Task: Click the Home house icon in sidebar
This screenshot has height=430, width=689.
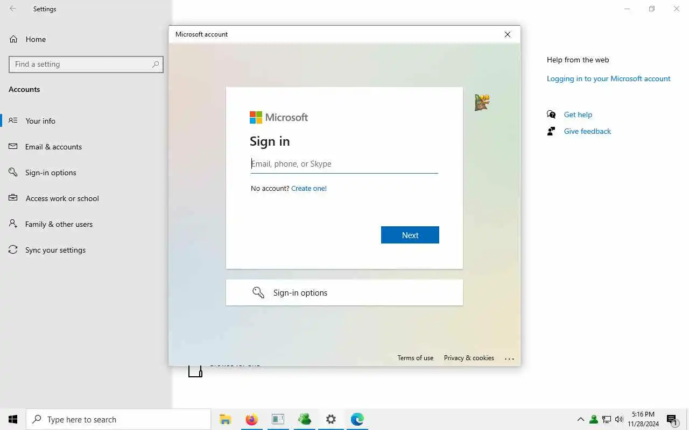Action: click(x=13, y=39)
